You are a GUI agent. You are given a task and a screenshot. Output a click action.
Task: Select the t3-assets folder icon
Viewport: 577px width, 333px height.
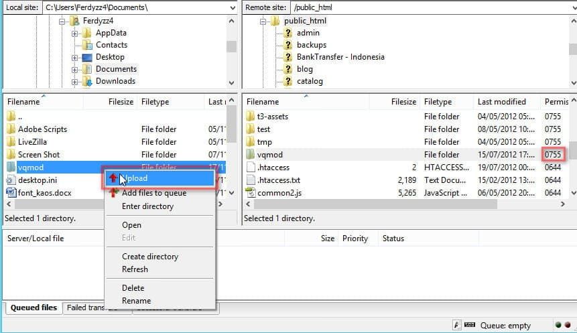tap(251, 117)
